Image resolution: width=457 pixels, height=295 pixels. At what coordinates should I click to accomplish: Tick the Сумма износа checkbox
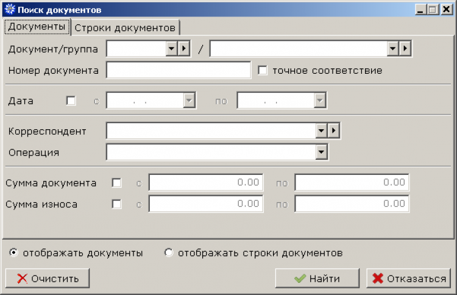tap(117, 204)
